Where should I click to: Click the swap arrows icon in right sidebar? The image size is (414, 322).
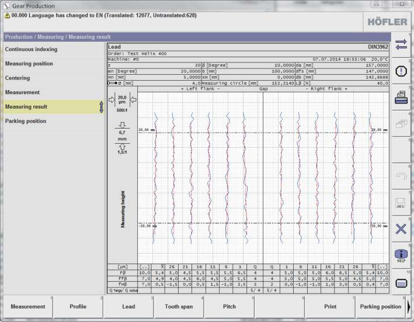401,44
